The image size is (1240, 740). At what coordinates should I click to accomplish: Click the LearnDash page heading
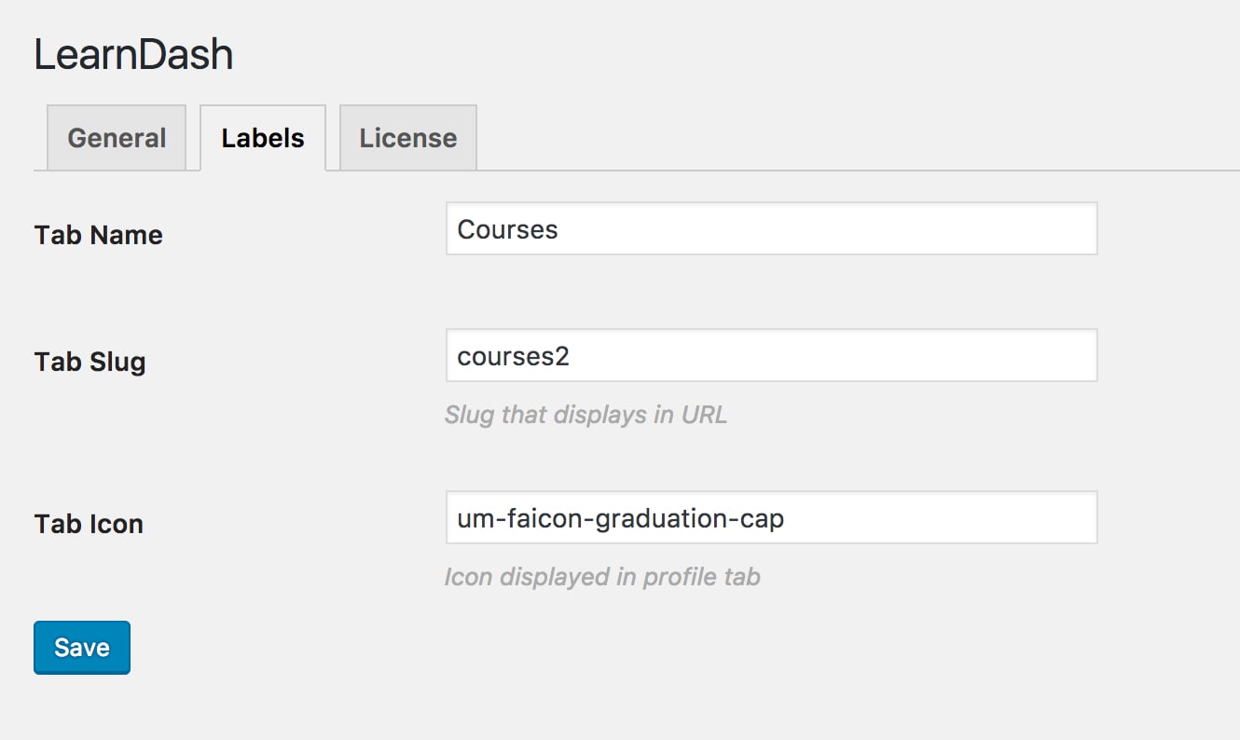click(133, 55)
